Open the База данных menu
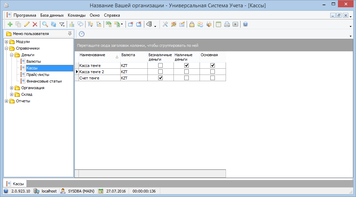This screenshot has width=356, height=197. (52, 15)
